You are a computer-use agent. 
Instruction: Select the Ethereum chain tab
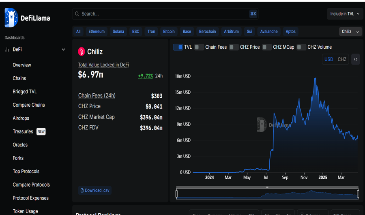97,32
